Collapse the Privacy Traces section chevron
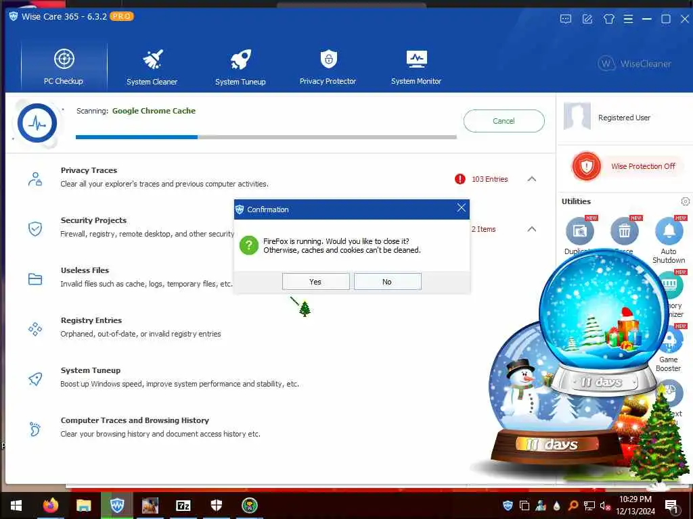 [532, 178]
